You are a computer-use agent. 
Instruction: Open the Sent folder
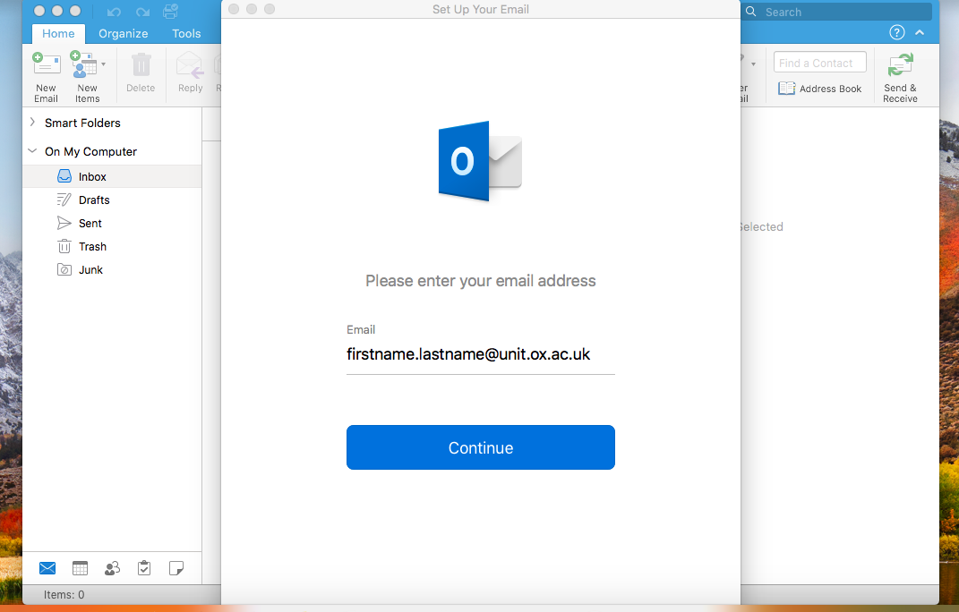click(x=112, y=223)
